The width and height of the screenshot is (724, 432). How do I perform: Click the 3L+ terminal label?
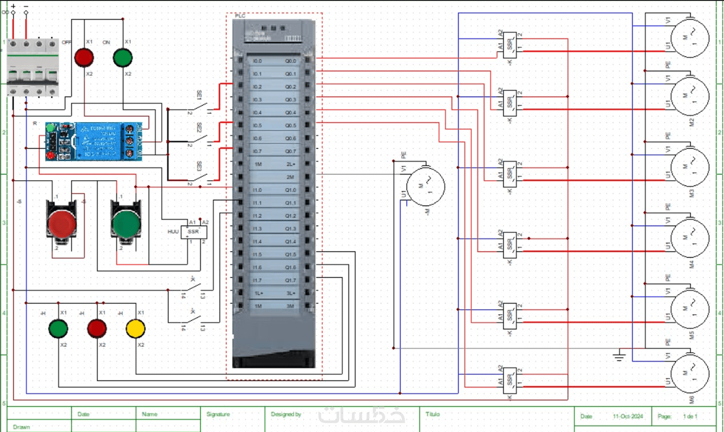291,293
